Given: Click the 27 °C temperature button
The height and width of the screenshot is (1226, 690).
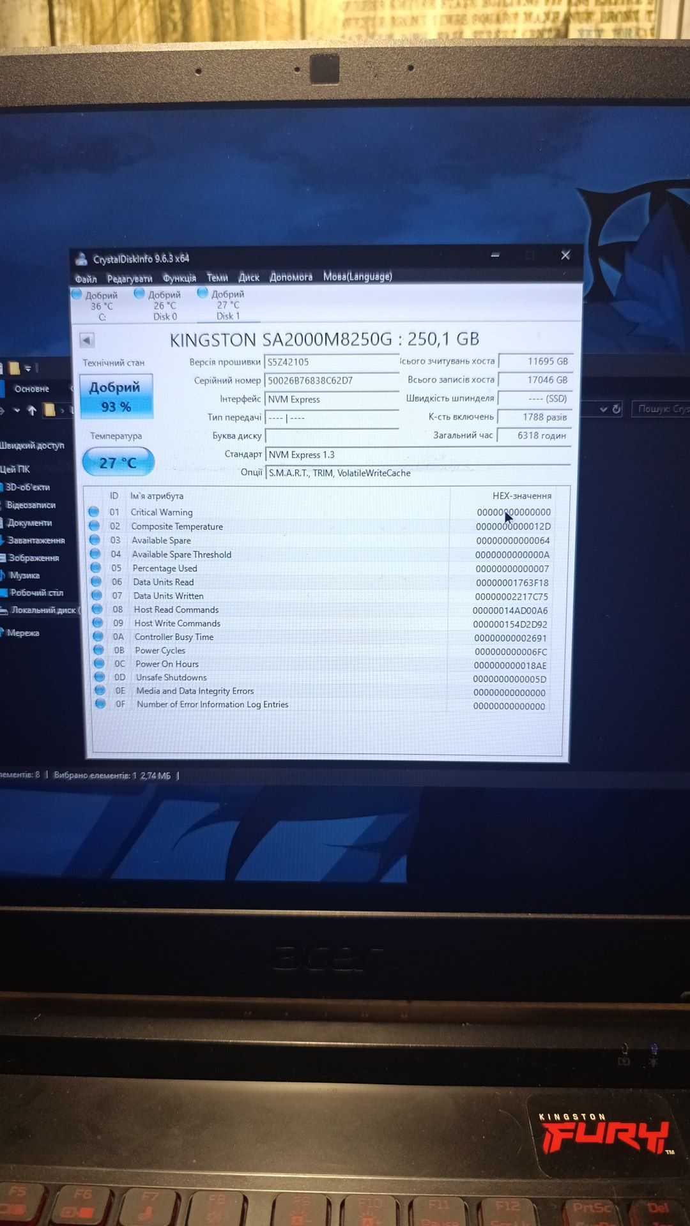Looking at the screenshot, I should (118, 462).
